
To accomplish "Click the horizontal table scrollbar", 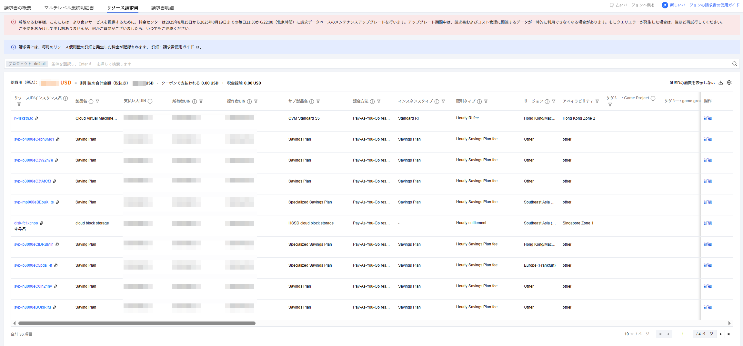I will click(137, 323).
